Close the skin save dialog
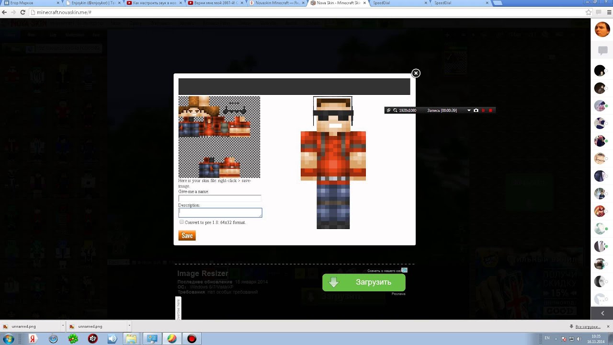The height and width of the screenshot is (345, 613). point(416,73)
